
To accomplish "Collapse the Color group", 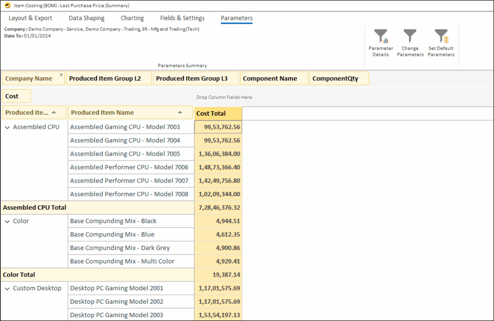I will coord(7,221).
